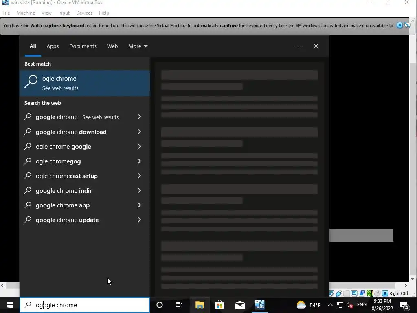The height and width of the screenshot is (313, 417).
Task: Click the don't-show-again notification icon
Action: coord(407,25)
